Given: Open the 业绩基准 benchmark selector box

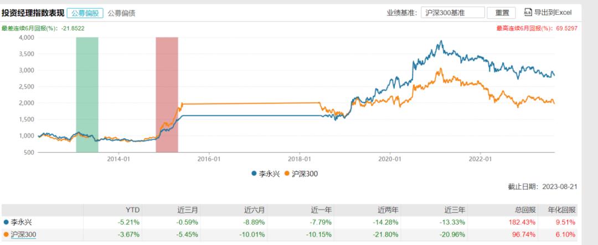Looking at the screenshot, I should tap(452, 12).
